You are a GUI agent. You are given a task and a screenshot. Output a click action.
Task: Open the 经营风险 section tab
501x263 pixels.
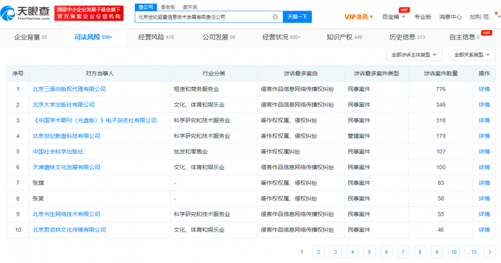(156, 37)
